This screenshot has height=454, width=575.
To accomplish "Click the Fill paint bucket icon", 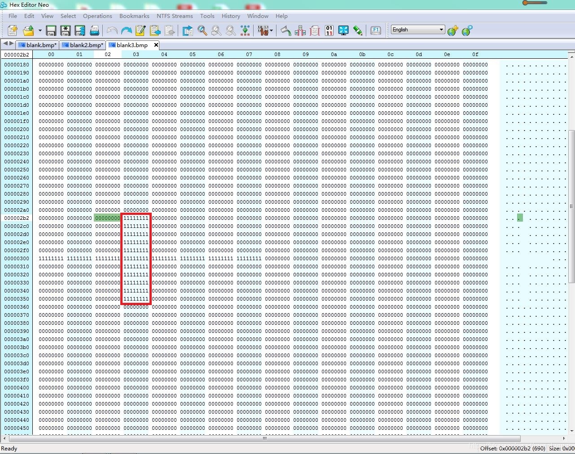I will (285, 31).
